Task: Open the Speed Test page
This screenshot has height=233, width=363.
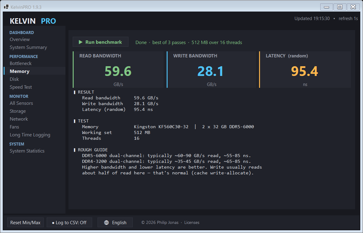Action: [x=21, y=87]
